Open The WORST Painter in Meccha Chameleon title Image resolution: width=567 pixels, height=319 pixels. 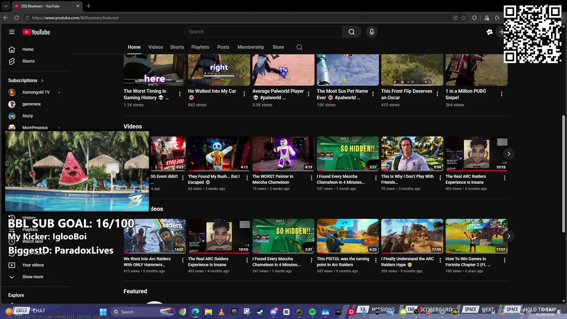(273, 179)
